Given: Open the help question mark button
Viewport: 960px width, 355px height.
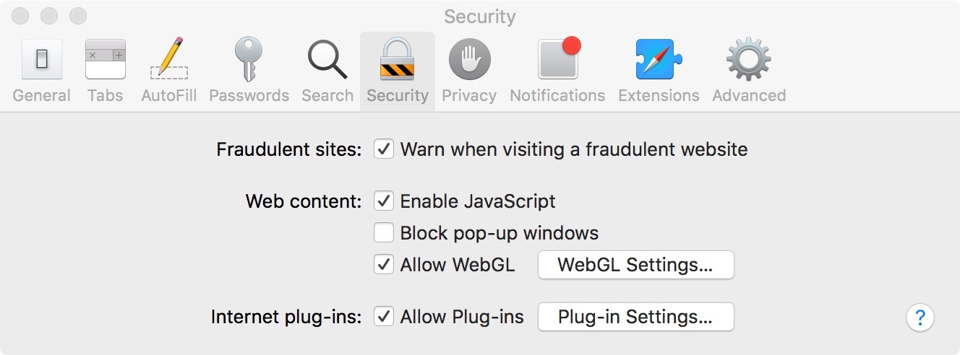Looking at the screenshot, I should [x=920, y=317].
